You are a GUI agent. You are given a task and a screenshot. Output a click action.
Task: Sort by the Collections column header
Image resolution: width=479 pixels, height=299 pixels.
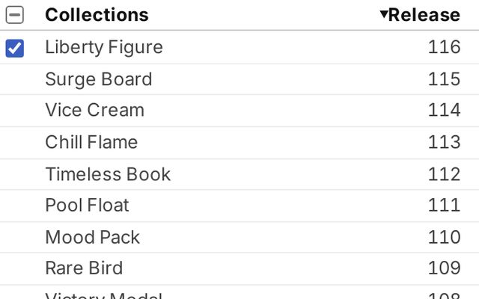(97, 15)
